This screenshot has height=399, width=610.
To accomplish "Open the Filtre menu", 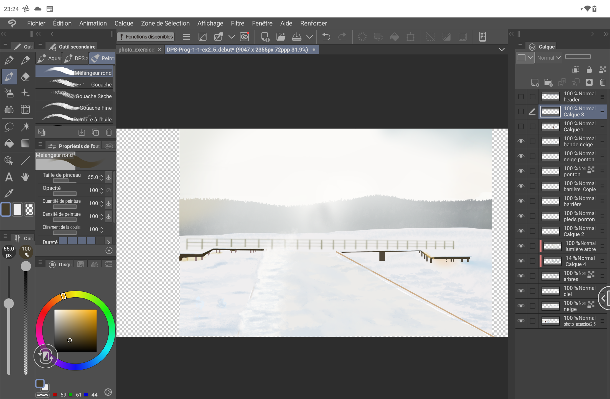I will pyautogui.click(x=237, y=23).
